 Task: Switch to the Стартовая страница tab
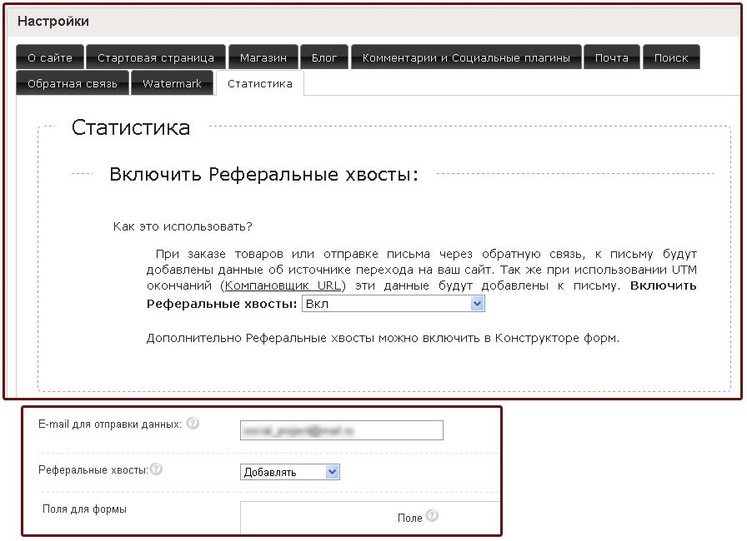click(x=156, y=57)
